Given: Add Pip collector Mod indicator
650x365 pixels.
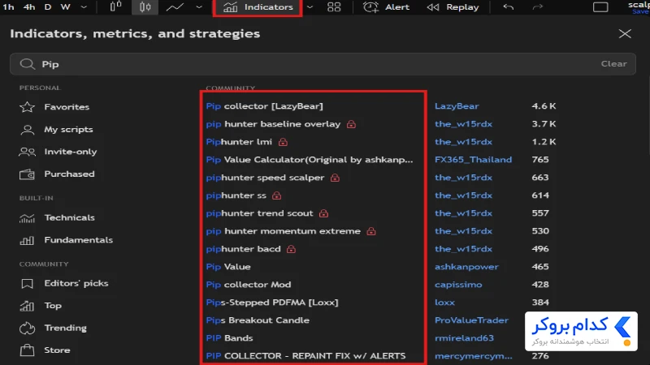Looking at the screenshot, I should (249, 285).
